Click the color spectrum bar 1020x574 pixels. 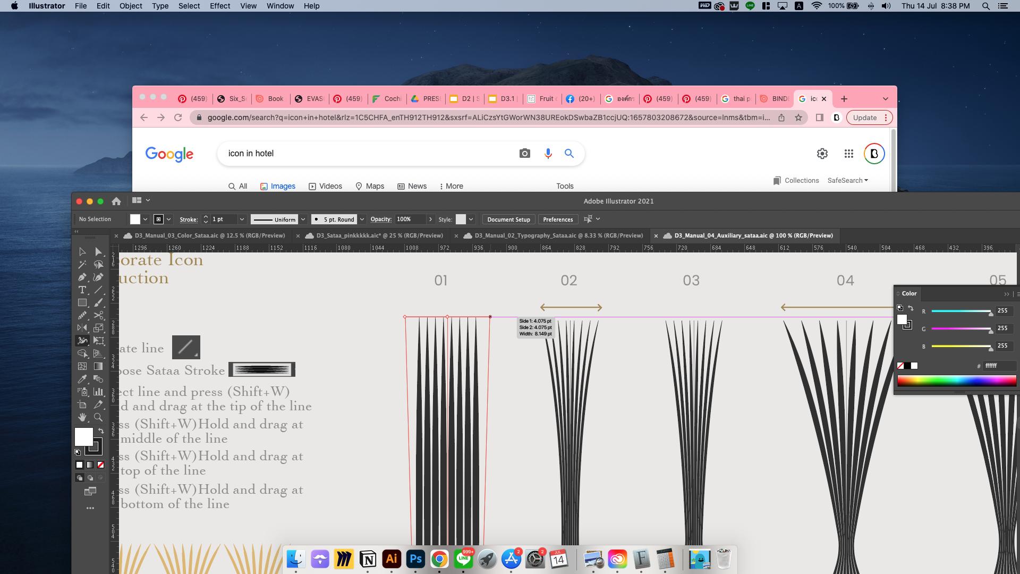(956, 381)
